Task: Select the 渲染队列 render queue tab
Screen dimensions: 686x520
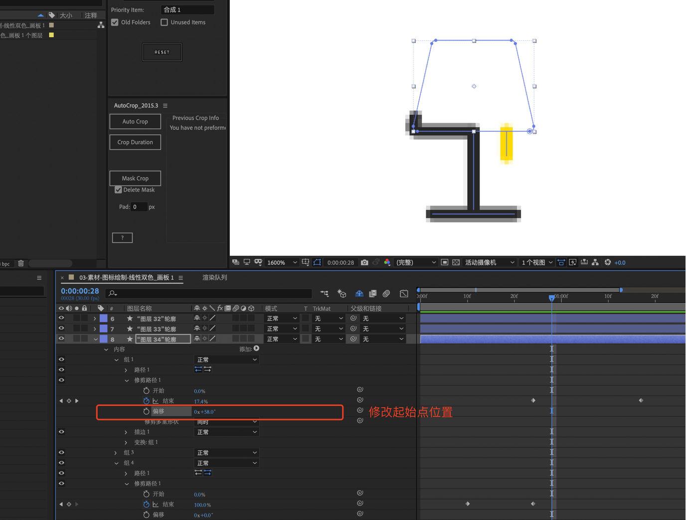Action: click(x=215, y=277)
